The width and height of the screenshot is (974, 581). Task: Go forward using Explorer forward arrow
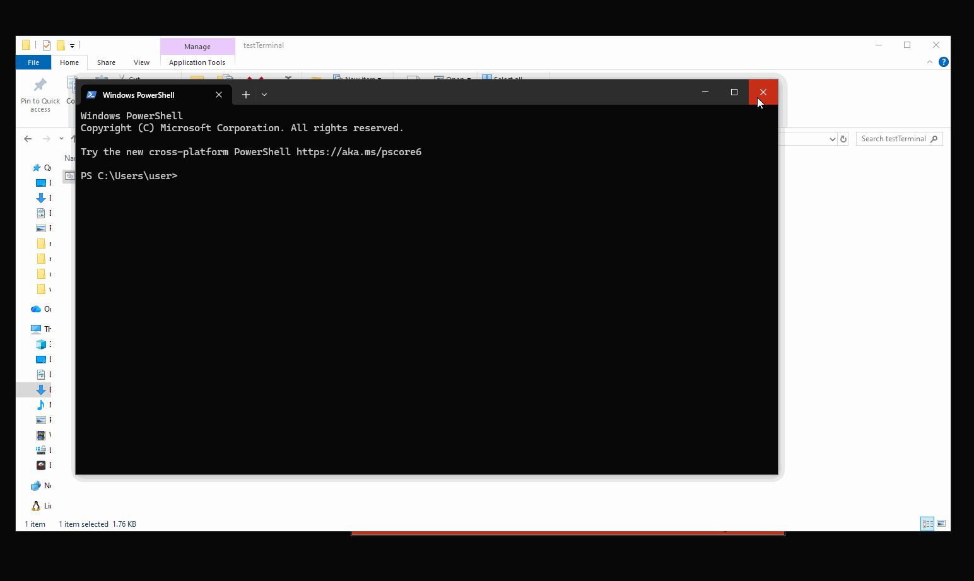tap(46, 139)
